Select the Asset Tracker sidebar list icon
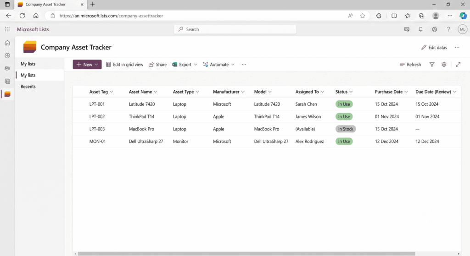This screenshot has height=256, width=470. pyautogui.click(x=7, y=94)
